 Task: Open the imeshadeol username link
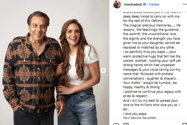coord(133,5)
